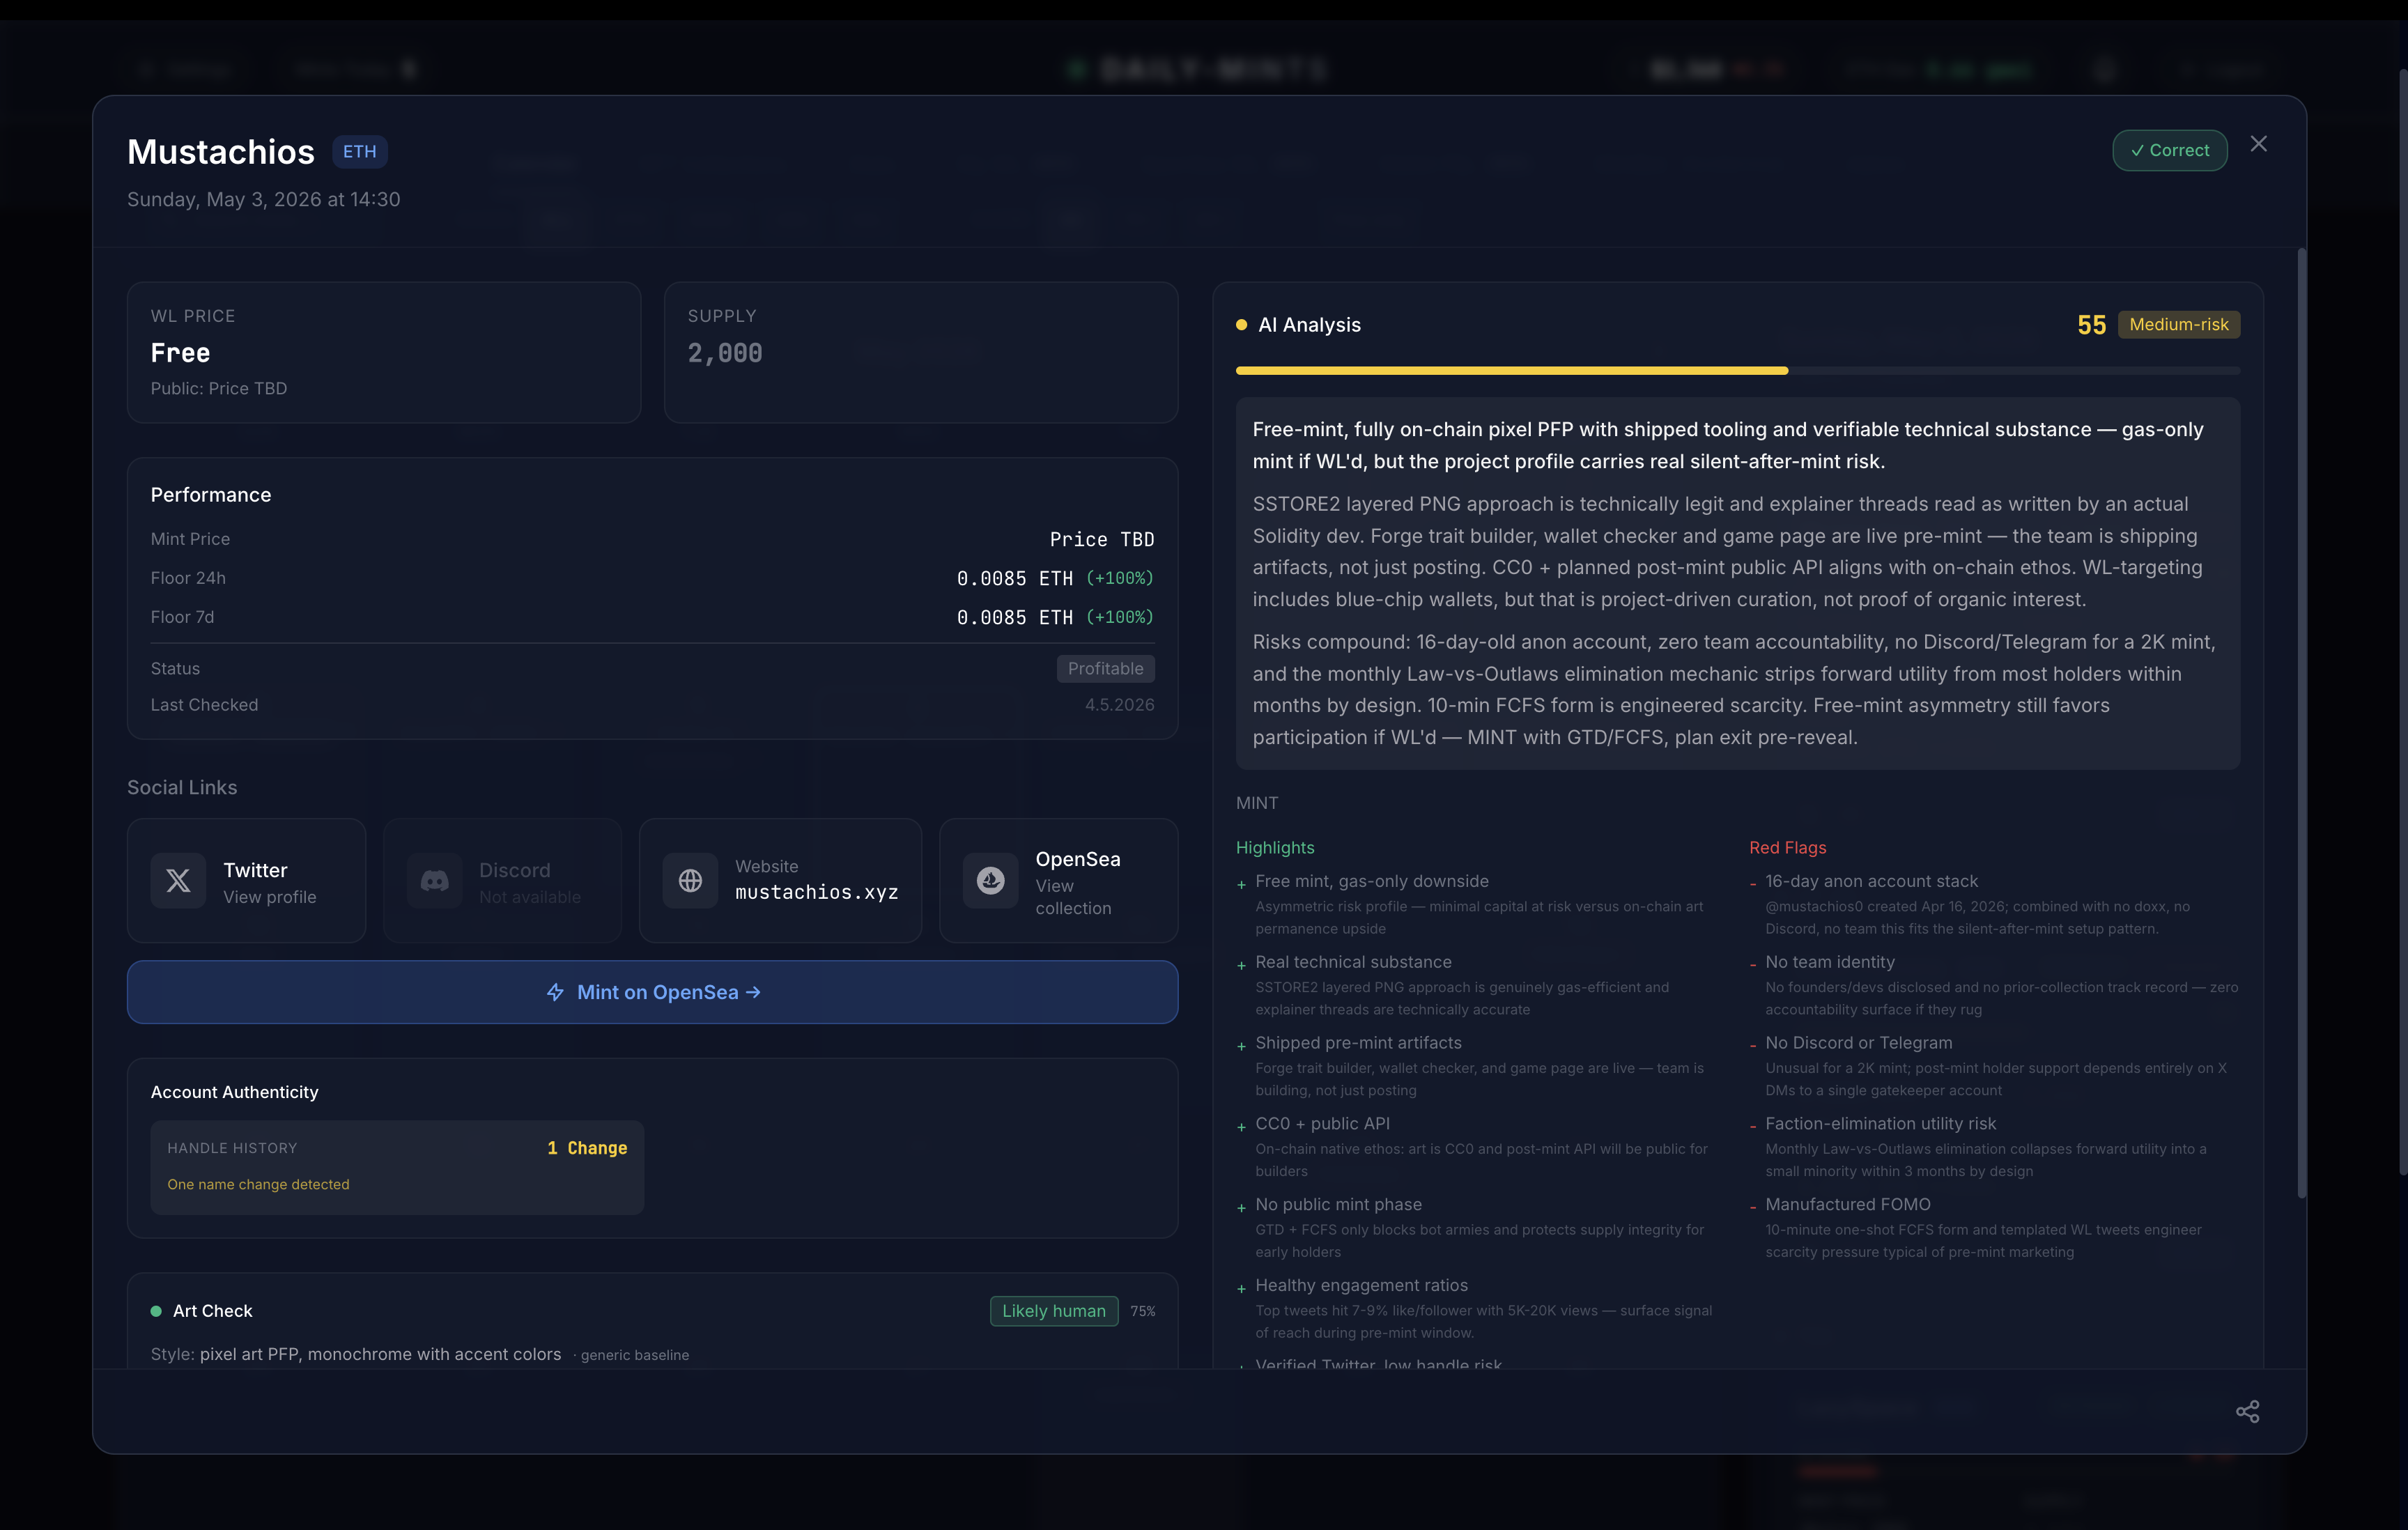Click the Floor 7d value 0.0085 ETH
This screenshot has height=1530, width=2408.
(x=1015, y=618)
